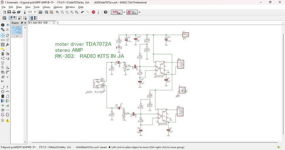Select the Text tool
The height and width of the screenshot is (150, 285).
[8, 87]
